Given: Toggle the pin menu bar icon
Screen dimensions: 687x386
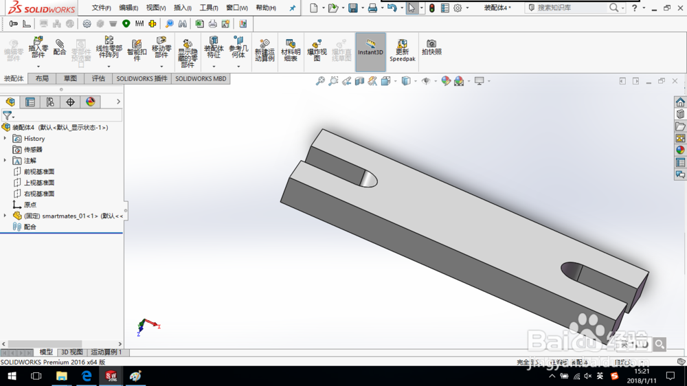Looking at the screenshot, I should [293, 8].
